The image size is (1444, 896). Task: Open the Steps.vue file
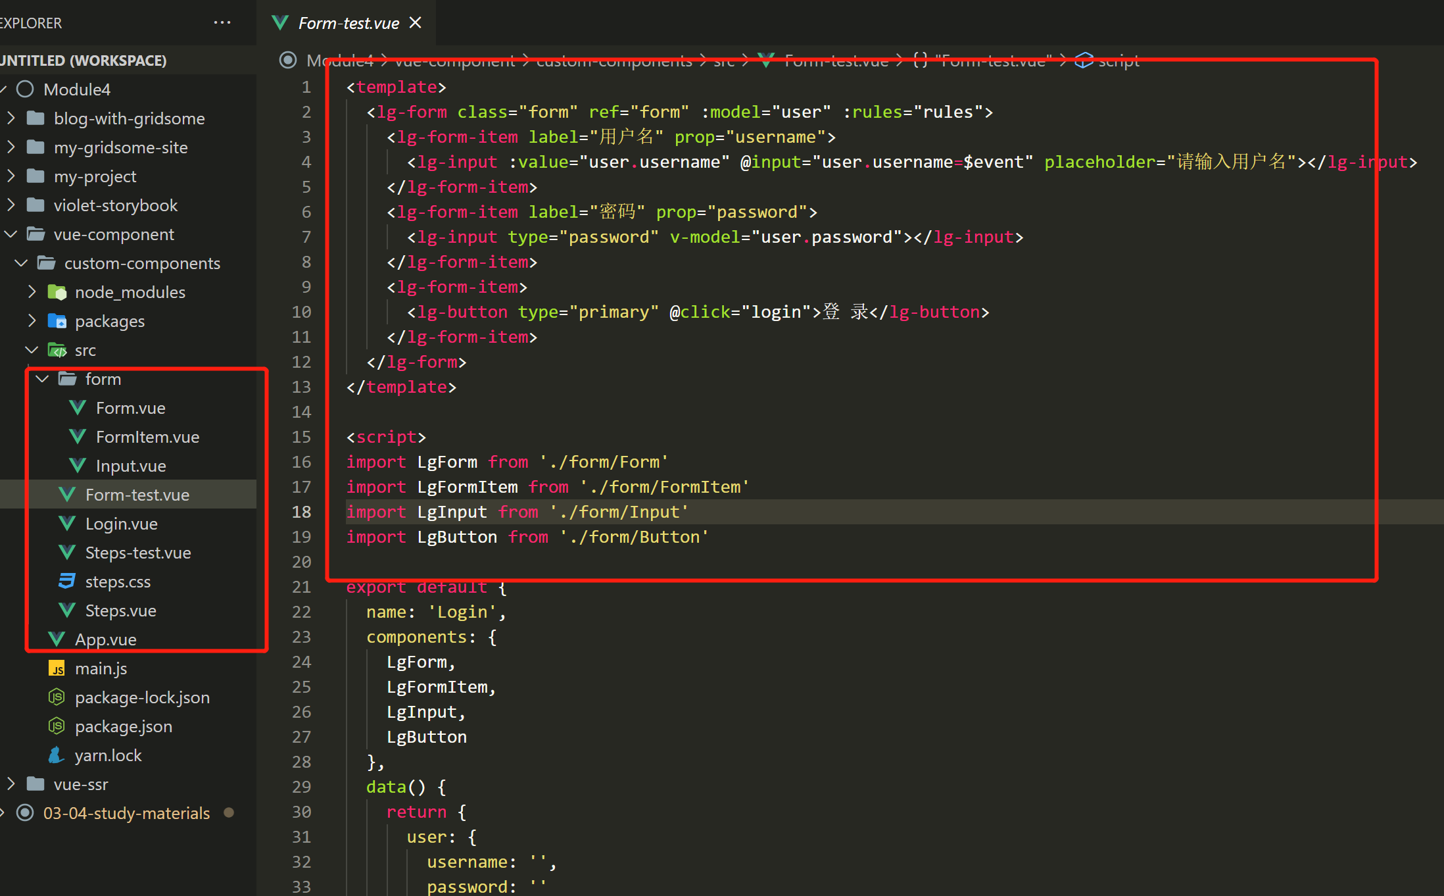point(121,610)
